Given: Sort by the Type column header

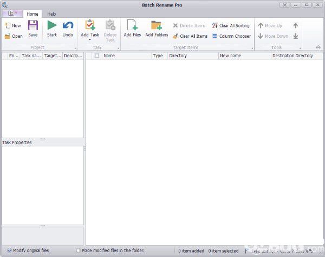Looking at the screenshot, I should click(x=159, y=56).
